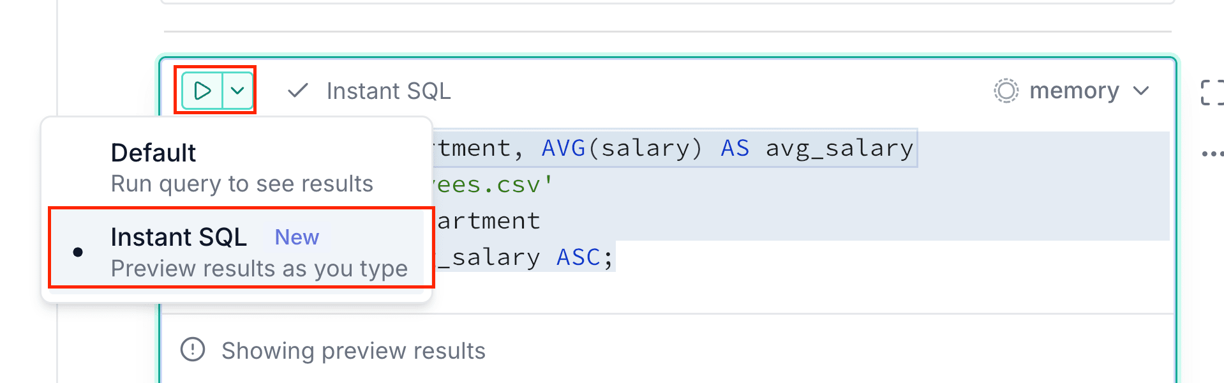Click the ASC keyword in the query
Screen dimensions: 1224x383
pyautogui.click(x=579, y=257)
